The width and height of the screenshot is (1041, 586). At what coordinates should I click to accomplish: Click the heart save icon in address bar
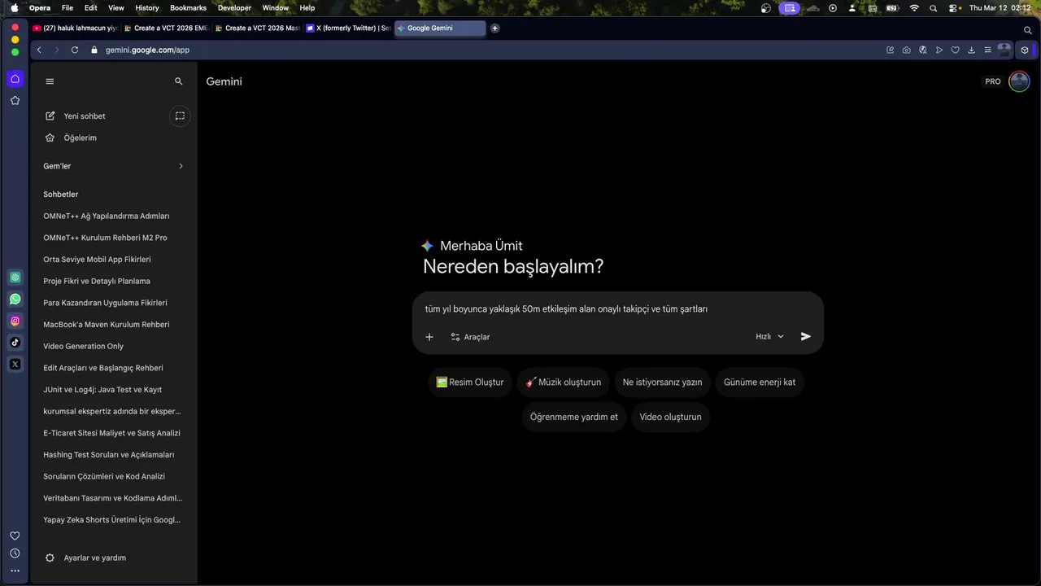955,50
